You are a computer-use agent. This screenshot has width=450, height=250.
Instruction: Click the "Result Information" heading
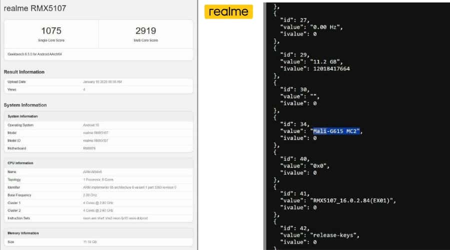pyautogui.click(x=24, y=72)
